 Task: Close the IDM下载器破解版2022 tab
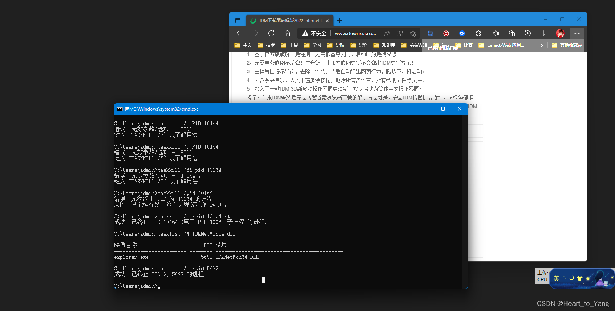[x=327, y=21]
